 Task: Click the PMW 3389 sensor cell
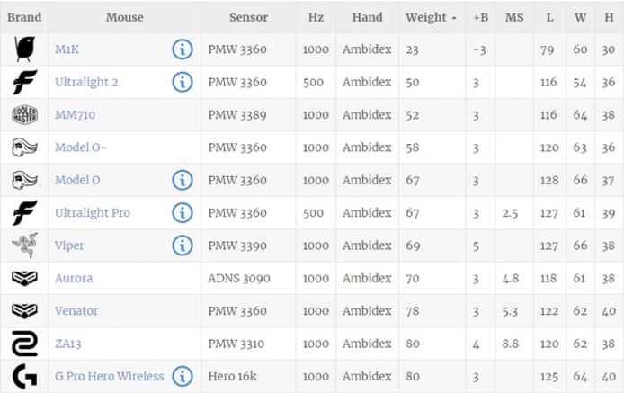pos(237,115)
